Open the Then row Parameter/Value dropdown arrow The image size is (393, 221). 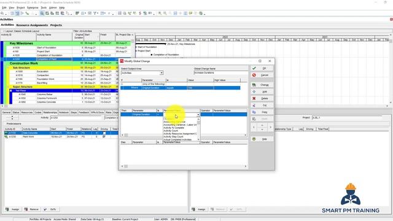coord(198,115)
